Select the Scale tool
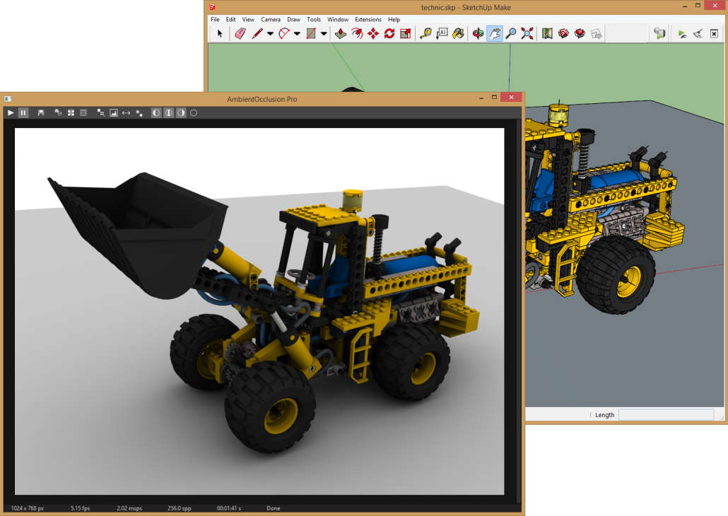Viewport: 728px width, 516px height. [405, 33]
